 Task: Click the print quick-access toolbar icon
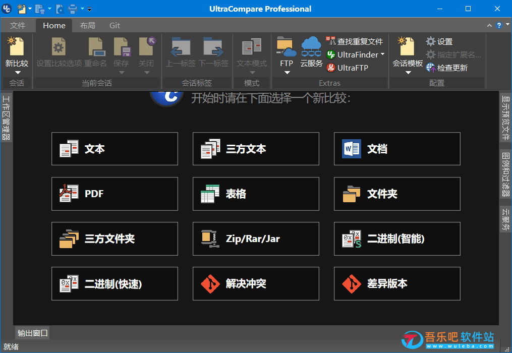coord(73,9)
